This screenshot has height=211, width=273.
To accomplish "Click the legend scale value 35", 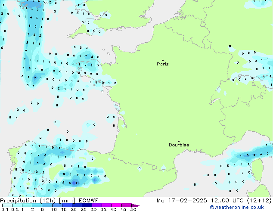I will (103, 209).
